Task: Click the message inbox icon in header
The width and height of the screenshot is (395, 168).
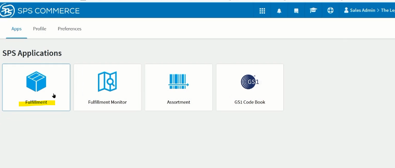Action: (x=296, y=10)
